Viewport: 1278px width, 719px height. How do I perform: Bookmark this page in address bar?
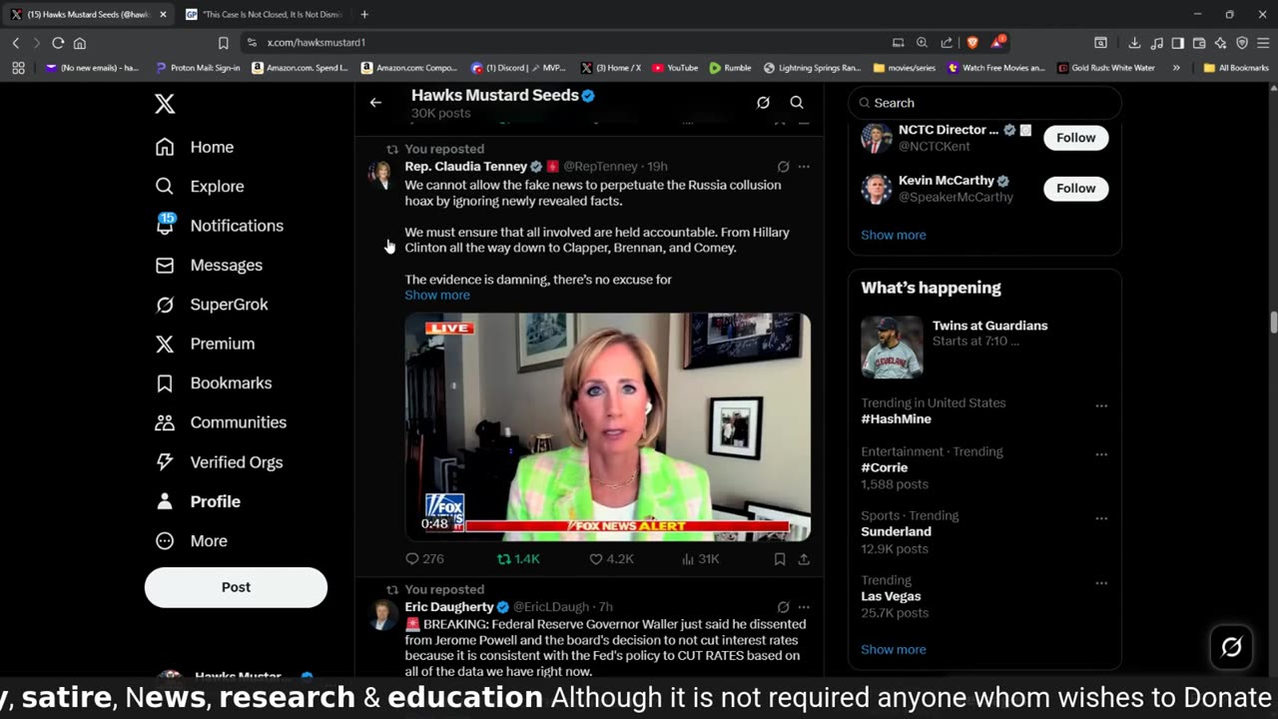pos(224,43)
